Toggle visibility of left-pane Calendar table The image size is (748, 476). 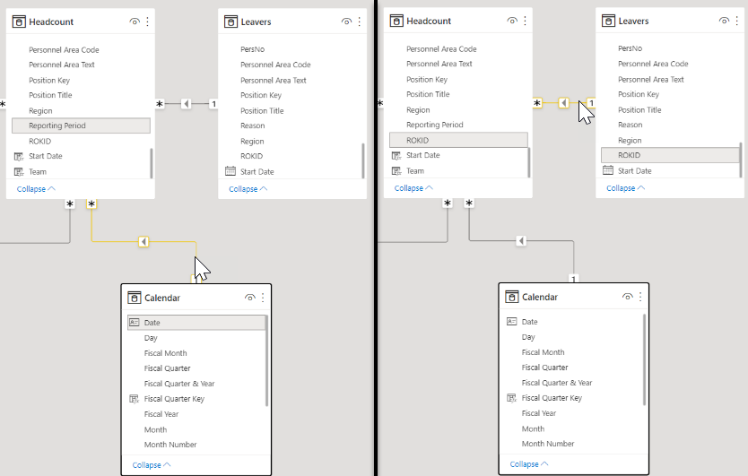click(250, 298)
